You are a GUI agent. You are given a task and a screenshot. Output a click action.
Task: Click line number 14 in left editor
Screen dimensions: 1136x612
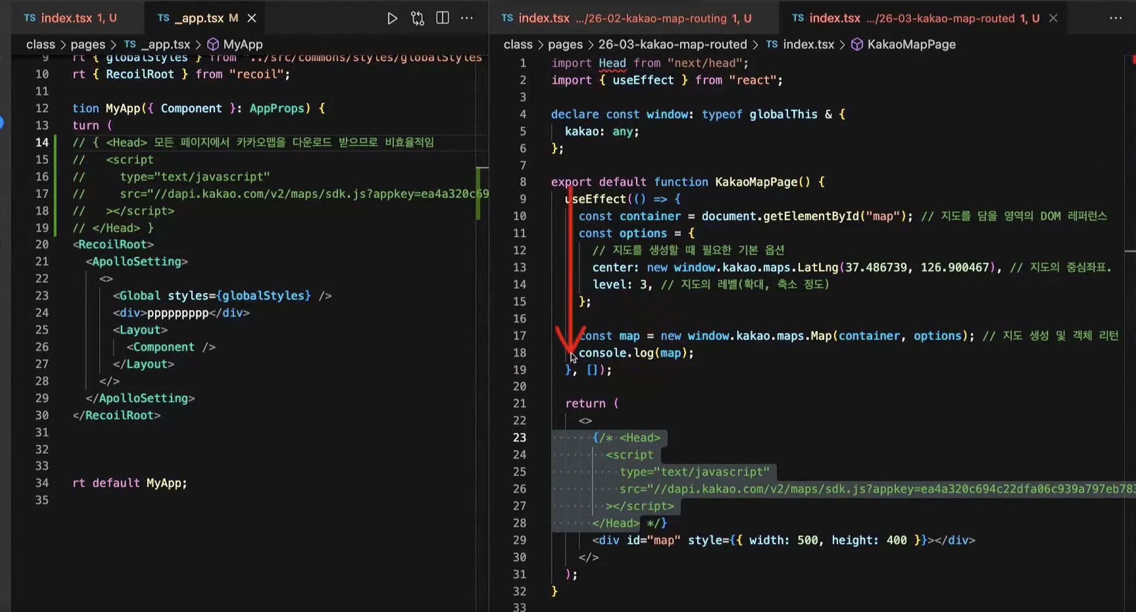tap(42, 142)
